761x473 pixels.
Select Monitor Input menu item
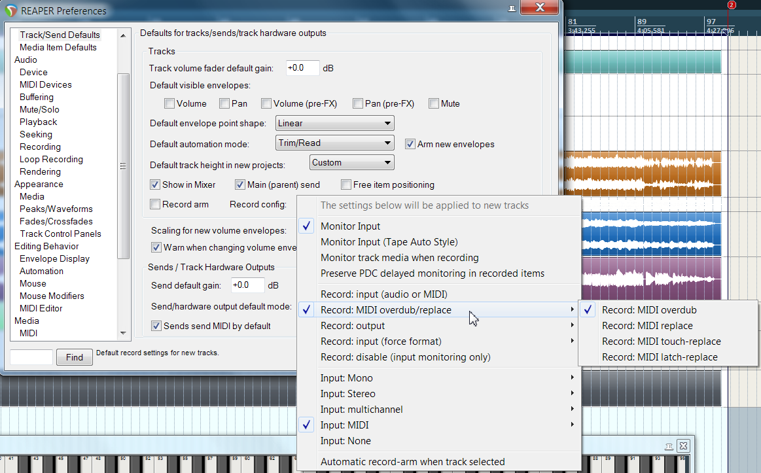[439, 226]
